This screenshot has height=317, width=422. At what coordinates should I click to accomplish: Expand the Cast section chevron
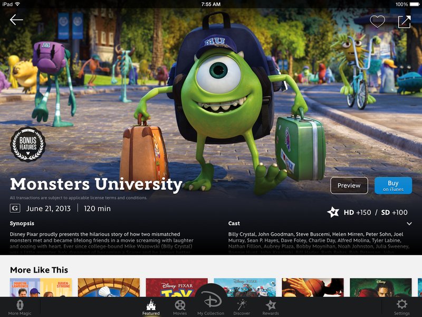pyautogui.click(x=409, y=223)
